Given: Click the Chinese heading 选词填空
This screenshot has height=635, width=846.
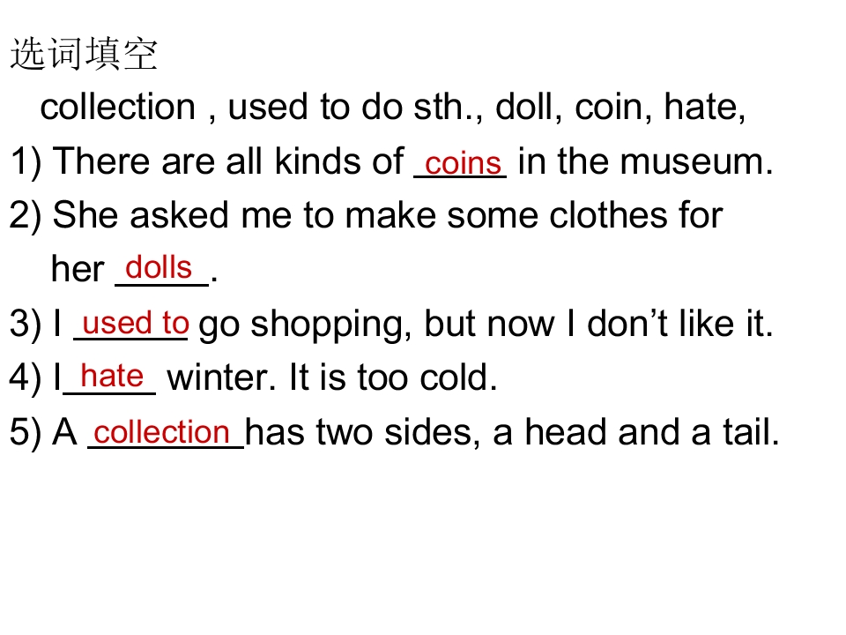Looking at the screenshot, I should click(84, 55).
